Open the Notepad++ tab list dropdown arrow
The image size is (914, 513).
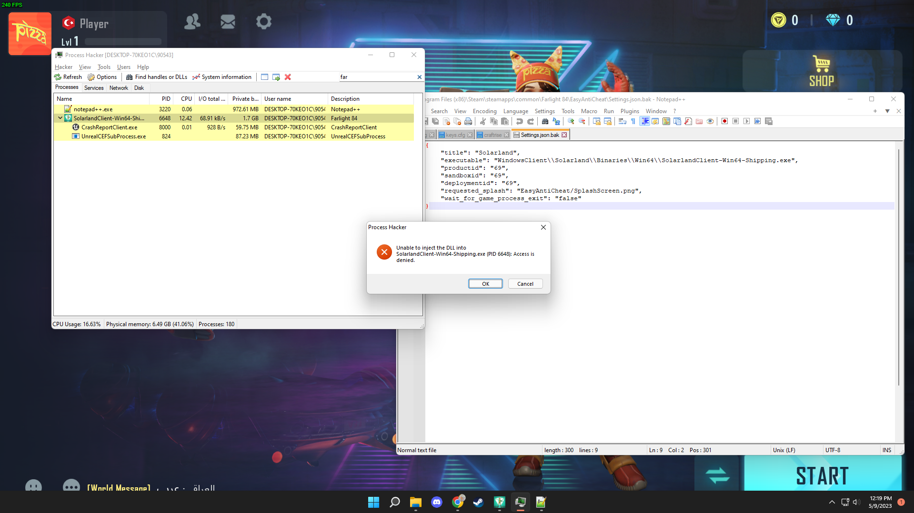point(887,111)
